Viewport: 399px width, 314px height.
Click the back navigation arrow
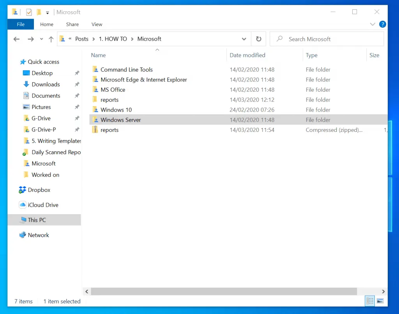click(x=15, y=39)
